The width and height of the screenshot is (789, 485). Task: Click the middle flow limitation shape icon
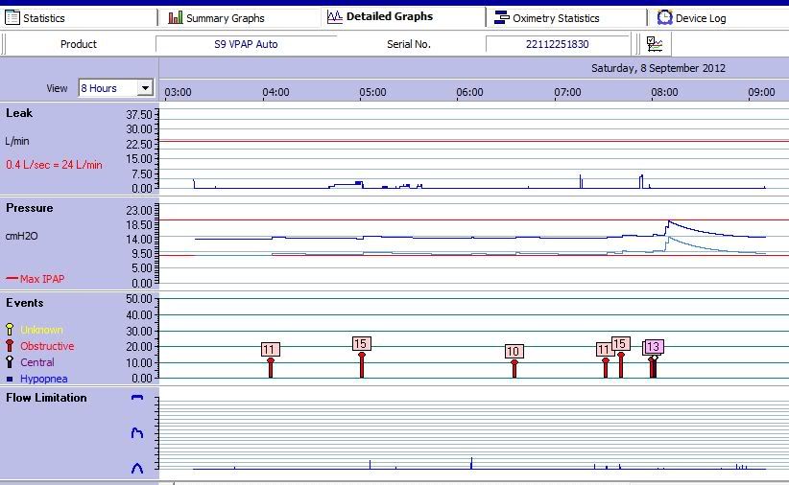(136, 433)
